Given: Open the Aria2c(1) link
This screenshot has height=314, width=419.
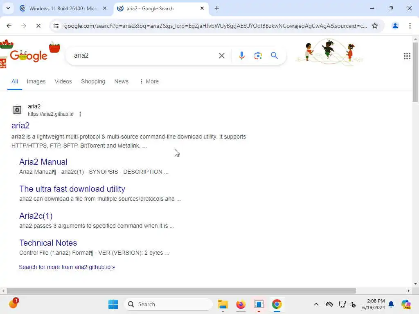Looking at the screenshot, I should pos(36,216).
